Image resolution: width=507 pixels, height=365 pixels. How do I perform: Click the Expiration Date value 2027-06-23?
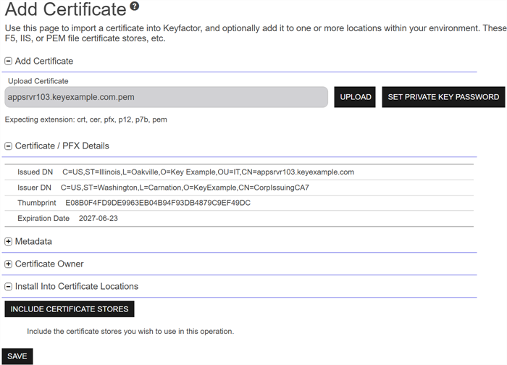click(x=97, y=218)
